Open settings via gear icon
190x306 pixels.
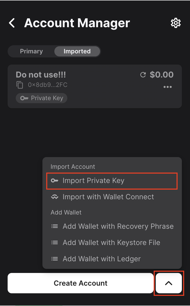176,23
